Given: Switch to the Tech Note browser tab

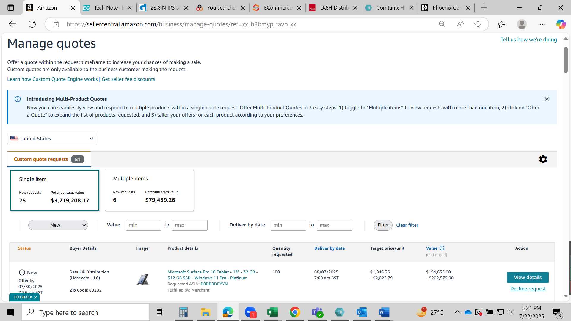Looking at the screenshot, I should [107, 8].
